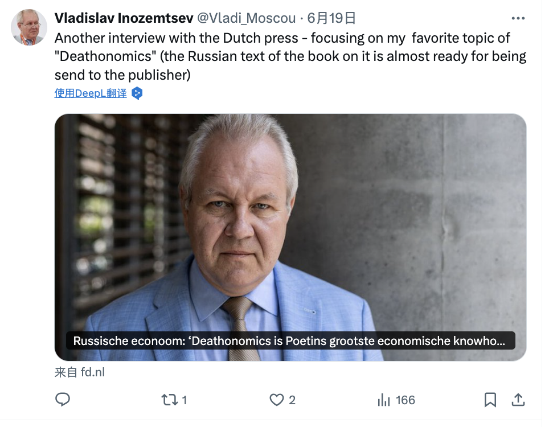Viewport: 557px width, 427px height.
Task: Open the three-dot more options menu
Action: coord(518,18)
